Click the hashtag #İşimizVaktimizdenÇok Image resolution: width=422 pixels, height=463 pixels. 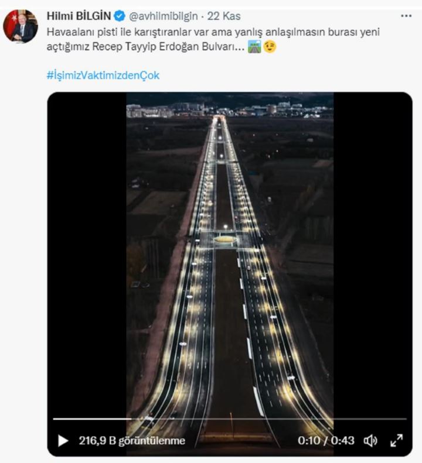[x=103, y=76]
